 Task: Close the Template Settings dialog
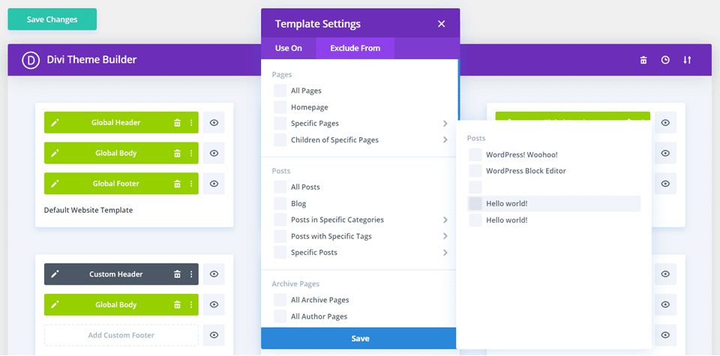441,24
